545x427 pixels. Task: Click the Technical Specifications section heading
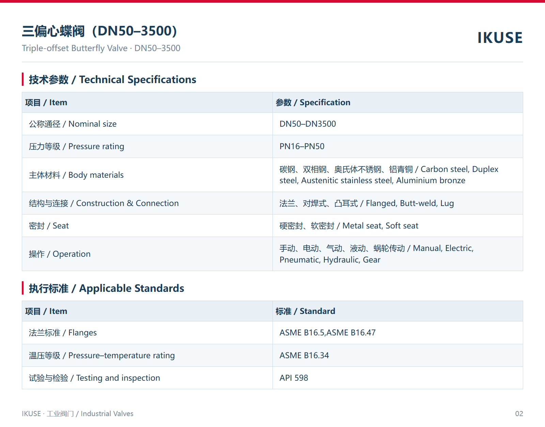coord(112,80)
